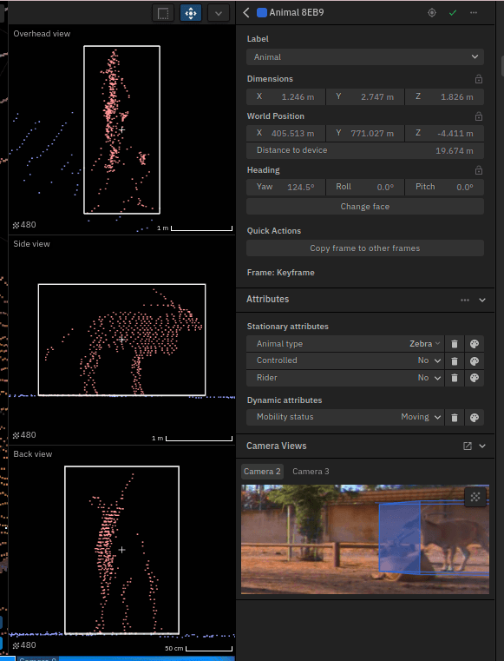Click Copy frame to other frames

coord(365,248)
